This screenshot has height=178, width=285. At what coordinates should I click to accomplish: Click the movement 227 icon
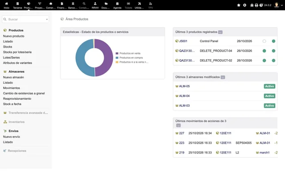tap(177, 133)
